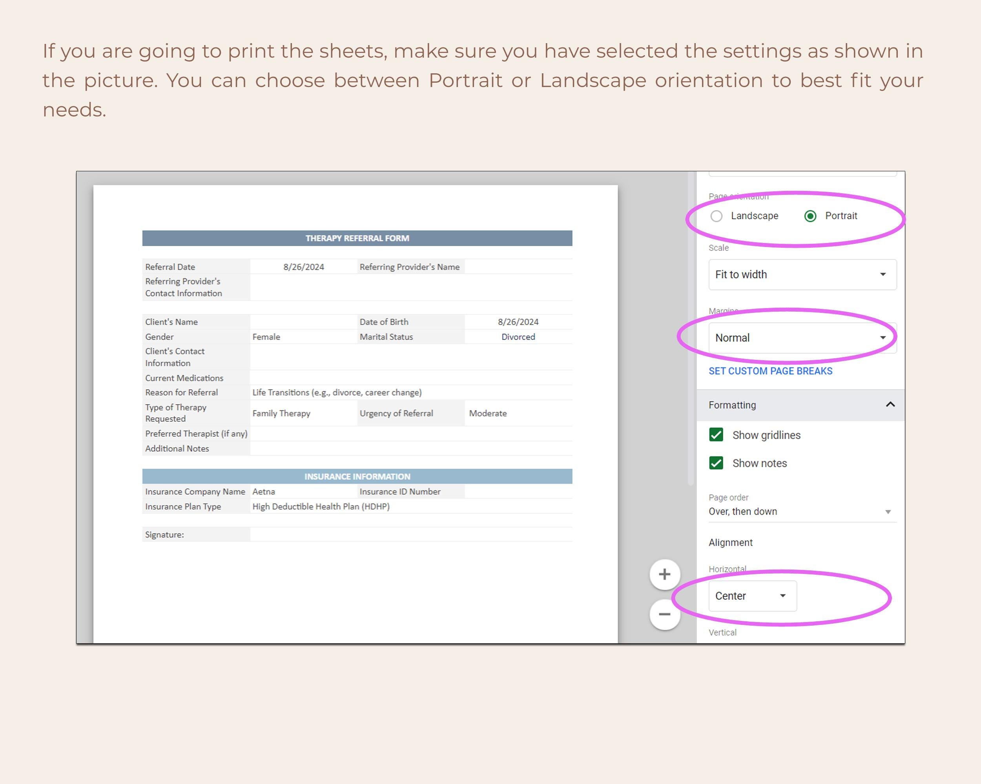Zoom in on the spreadsheet preview
The image size is (981, 784).
point(664,574)
